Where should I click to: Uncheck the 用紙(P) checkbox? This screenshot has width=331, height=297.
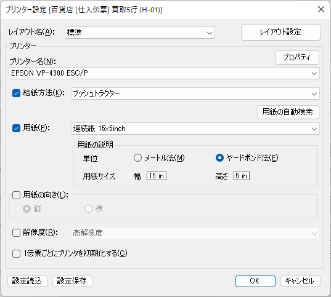tap(16, 128)
